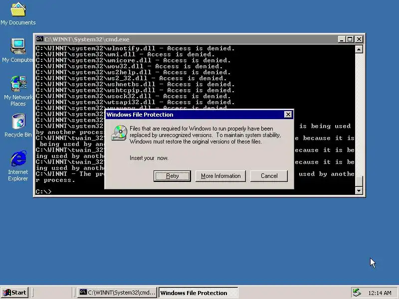Screen dimensions: 399x299
Task: Click the wlnotify.dll access denied line
Action: click(135, 48)
